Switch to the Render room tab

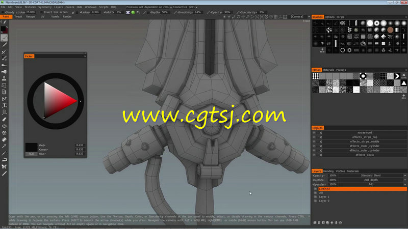(x=67, y=17)
